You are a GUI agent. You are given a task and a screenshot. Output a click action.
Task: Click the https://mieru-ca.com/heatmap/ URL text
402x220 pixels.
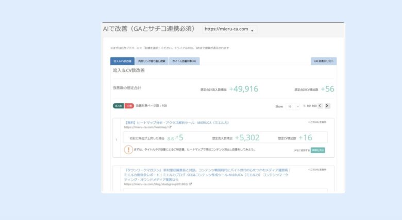click(x=146, y=127)
